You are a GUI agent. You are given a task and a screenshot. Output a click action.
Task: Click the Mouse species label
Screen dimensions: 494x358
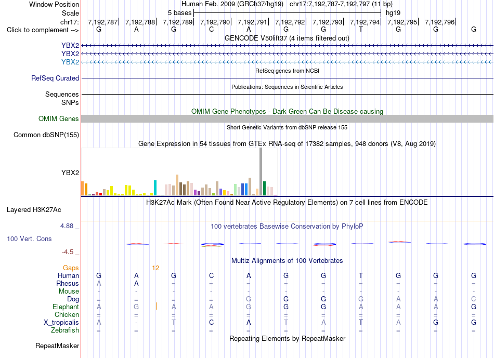point(69,291)
